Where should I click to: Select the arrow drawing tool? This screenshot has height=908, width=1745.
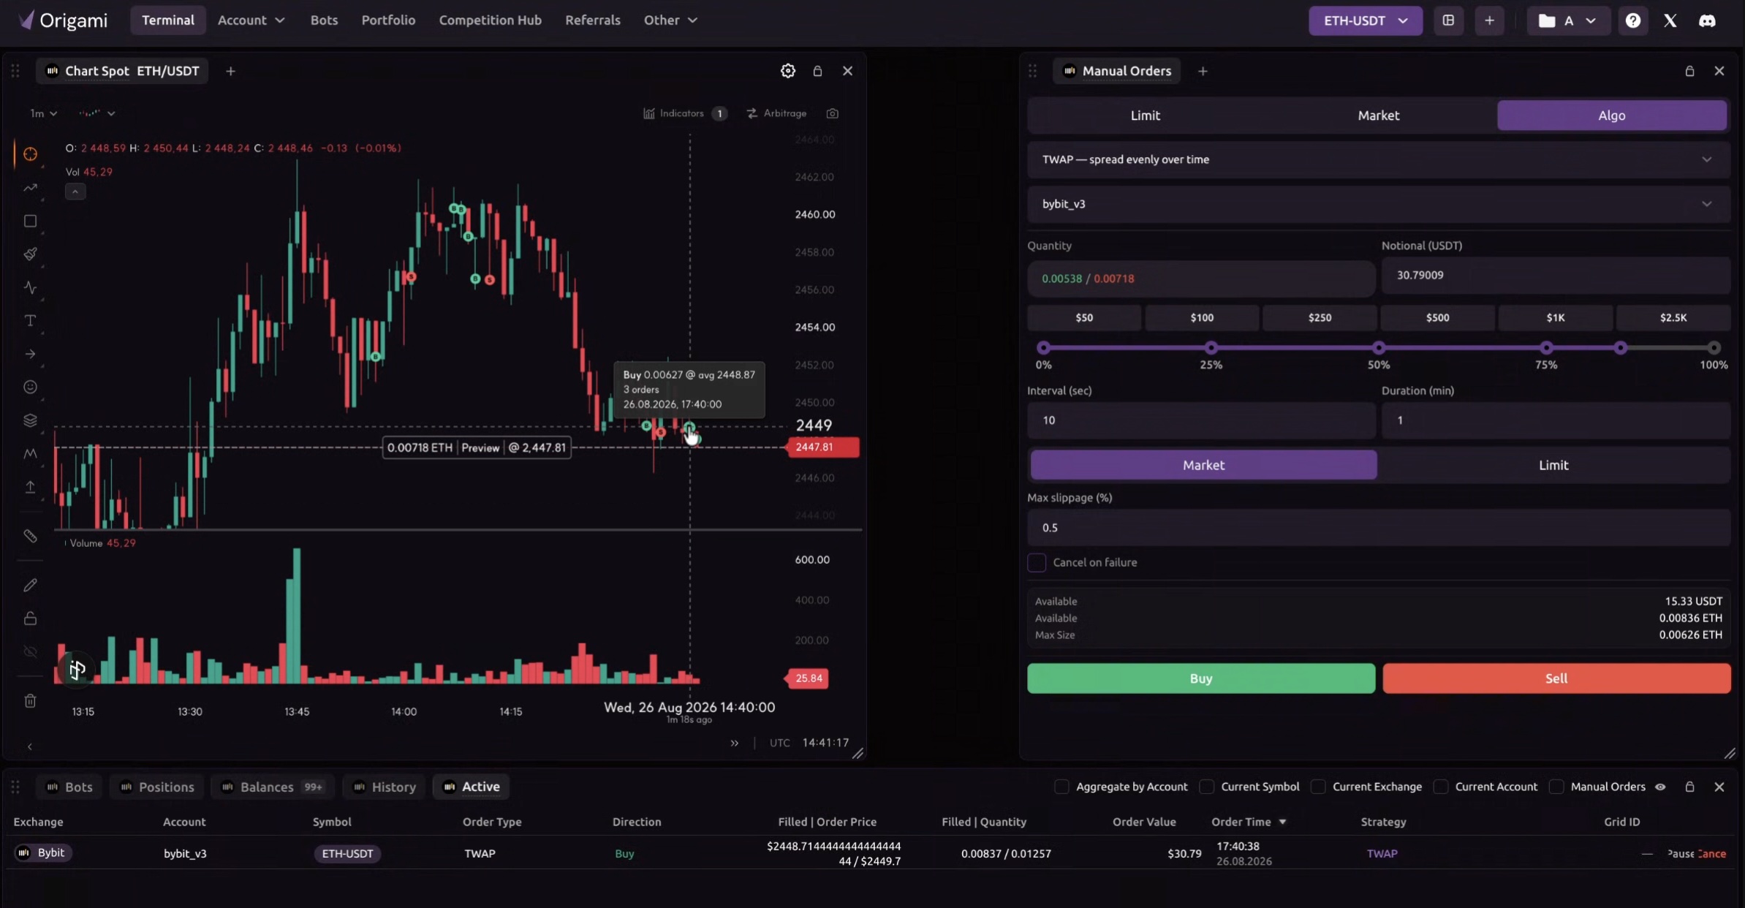tap(30, 354)
